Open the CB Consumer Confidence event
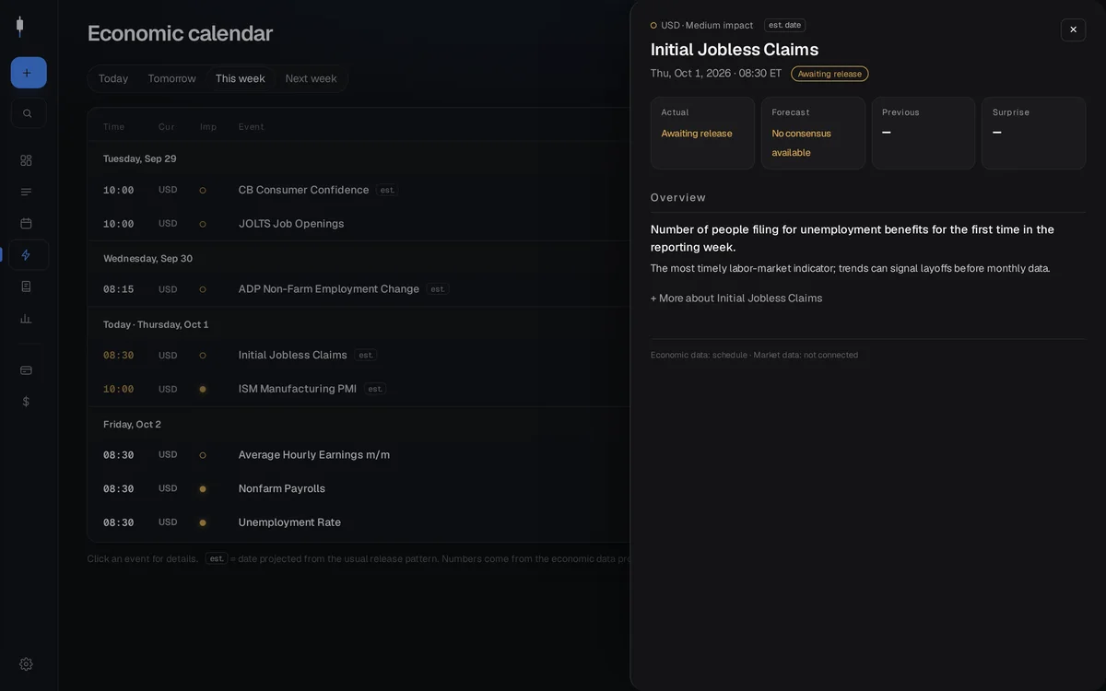 (359, 190)
